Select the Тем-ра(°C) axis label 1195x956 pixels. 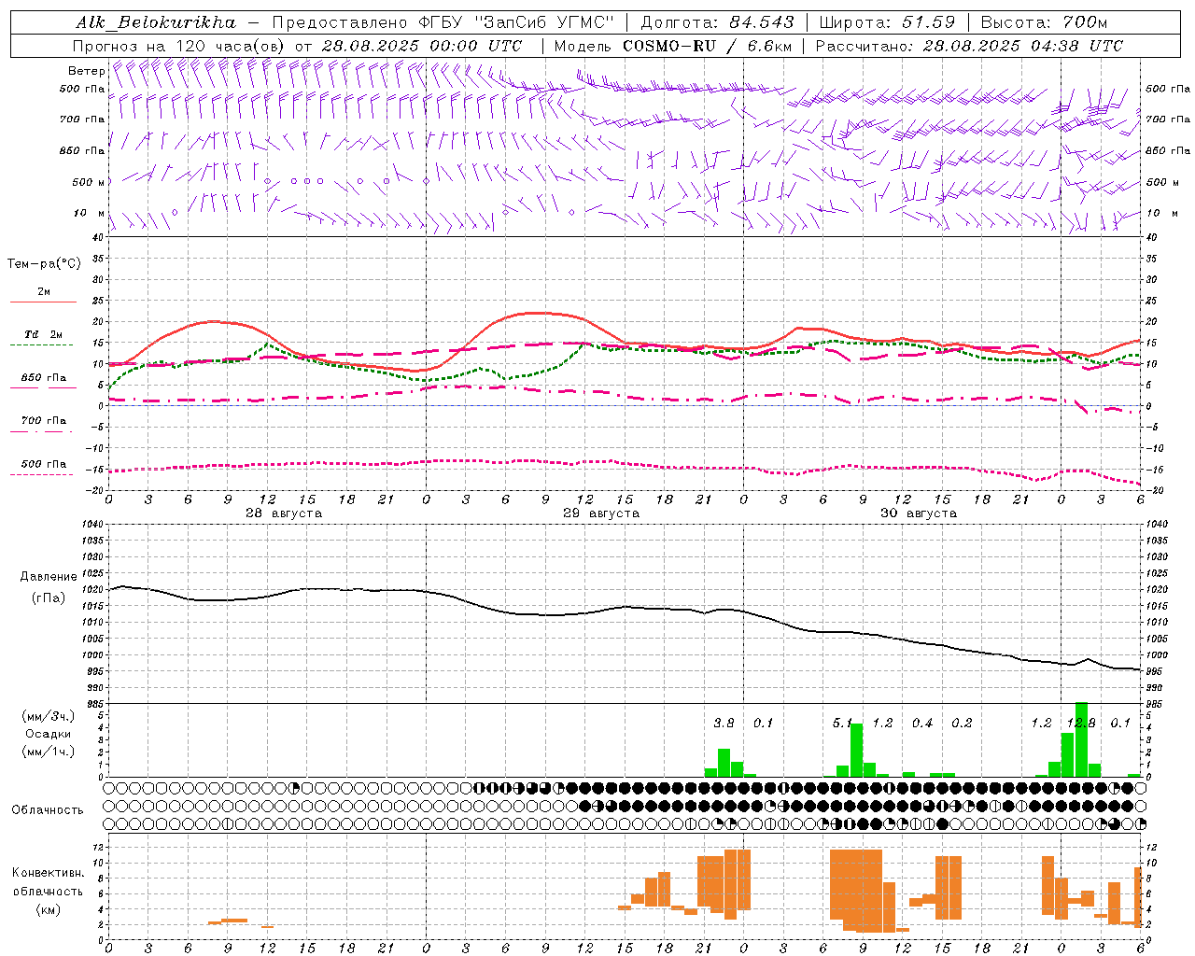pos(44,264)
